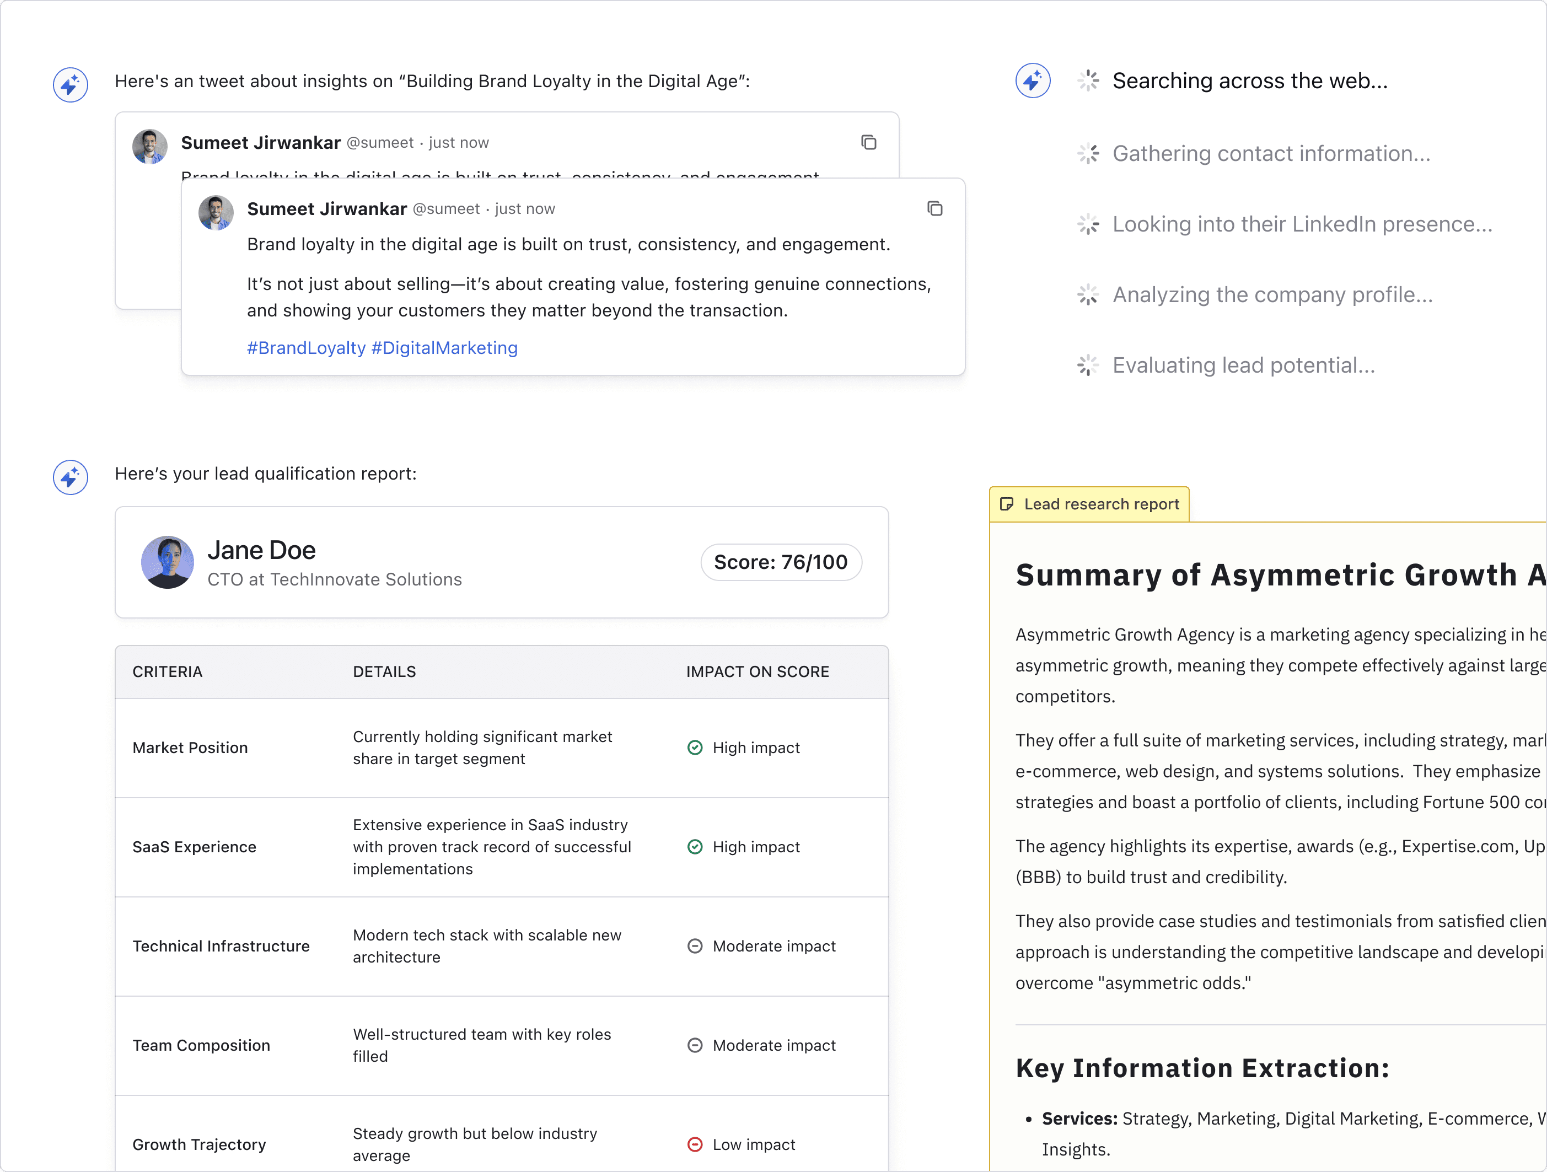This screenshot has height=1172, width=1547.
Task: Select the Technical Infrastructure criteria cell
Action: [x=221, y=946]
